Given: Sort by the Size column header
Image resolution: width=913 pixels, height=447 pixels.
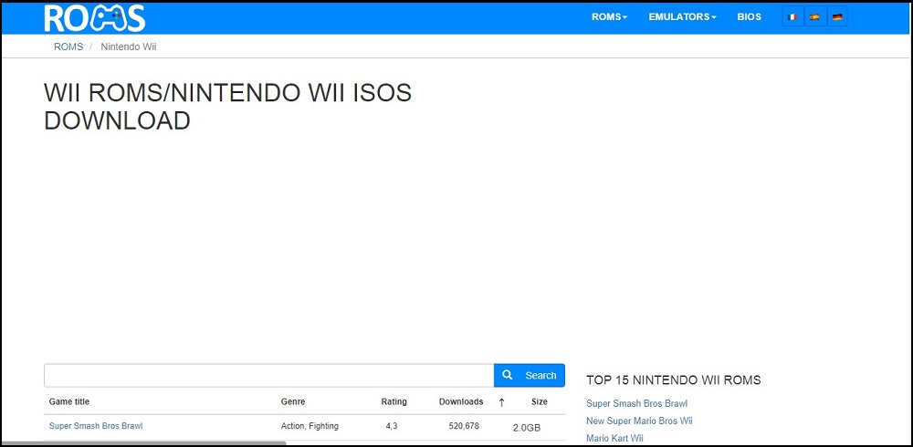Looking at the screenshot, I should pos(540,401).
